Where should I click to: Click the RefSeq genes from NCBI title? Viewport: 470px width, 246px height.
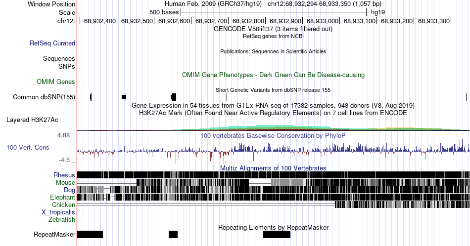coord(273,36)
